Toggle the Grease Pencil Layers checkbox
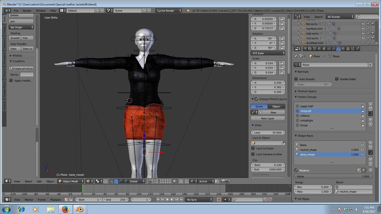 click(256, 99)
